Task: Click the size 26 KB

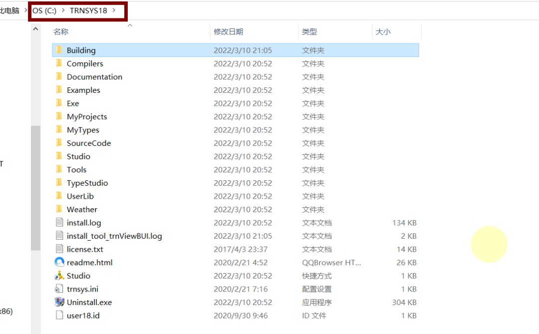Action: click(406, 263)
